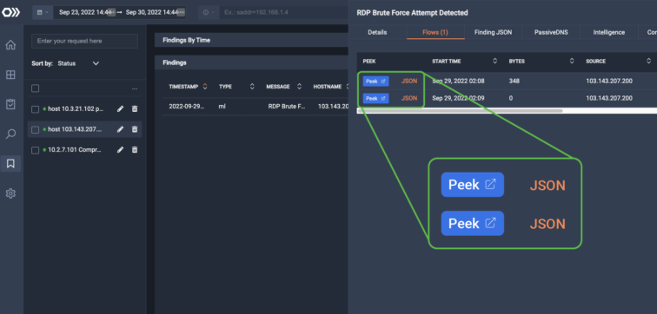Expand the Sort by Status dropdown
Image resolution: width=657 pixels, height=314 pixels.
click(x=79, y=63)
